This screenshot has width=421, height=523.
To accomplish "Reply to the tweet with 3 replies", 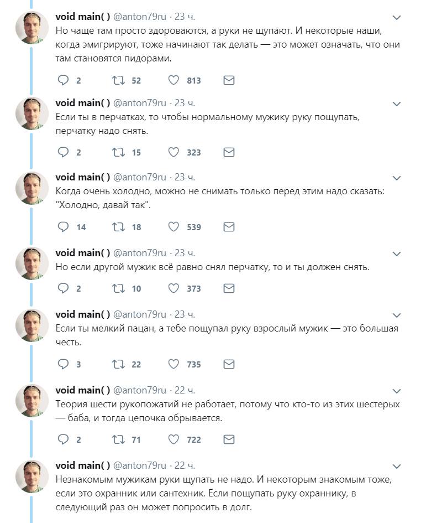I will tap(64, 364).
